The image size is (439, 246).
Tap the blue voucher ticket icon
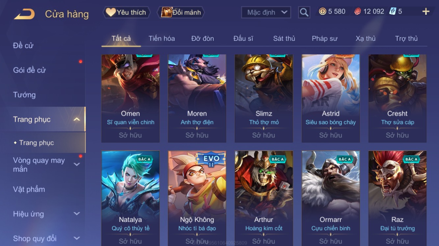(393, 11)
